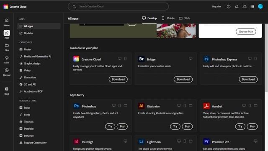Click the banner photo of woman

(176, 31)
